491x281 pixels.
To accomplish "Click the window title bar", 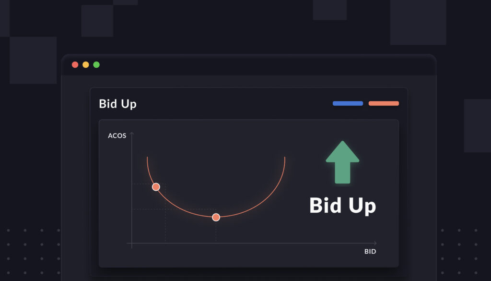I will 249,65.
